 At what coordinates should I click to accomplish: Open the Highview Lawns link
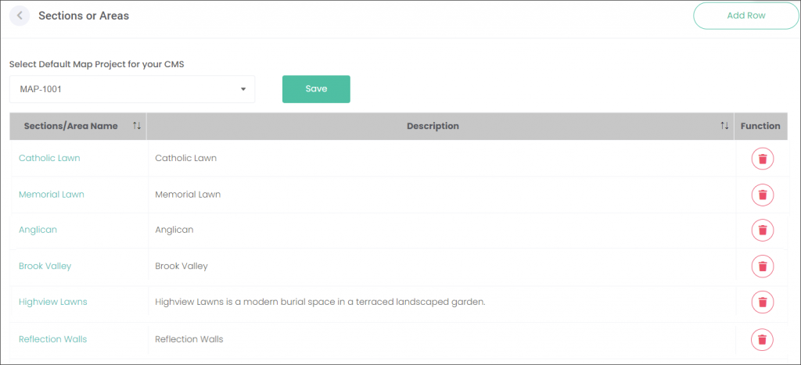[53, 302]
